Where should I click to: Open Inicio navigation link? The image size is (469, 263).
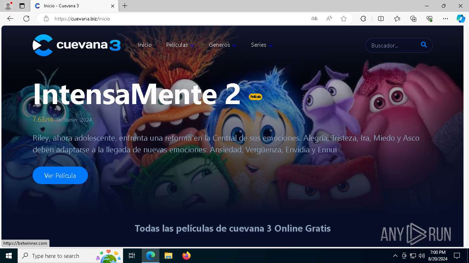145,45
